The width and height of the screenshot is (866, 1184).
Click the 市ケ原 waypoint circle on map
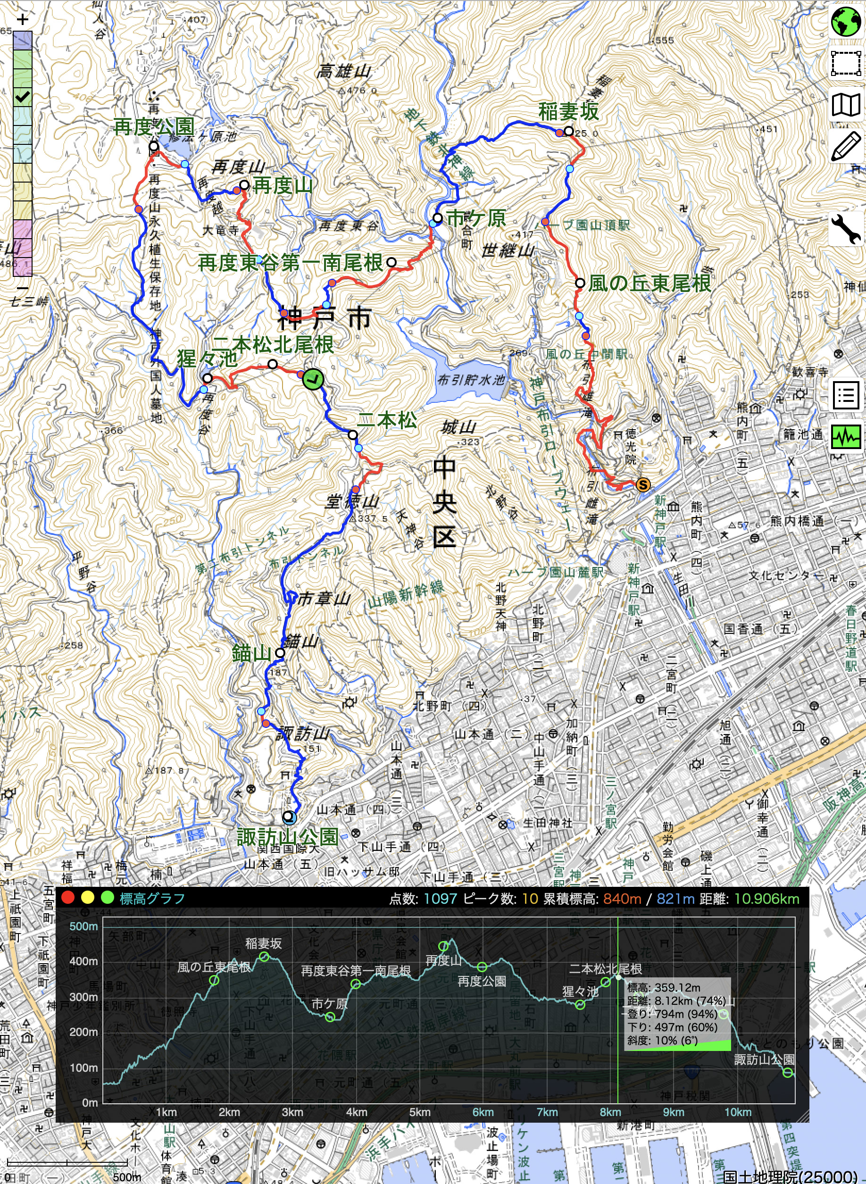coord(438,218)
